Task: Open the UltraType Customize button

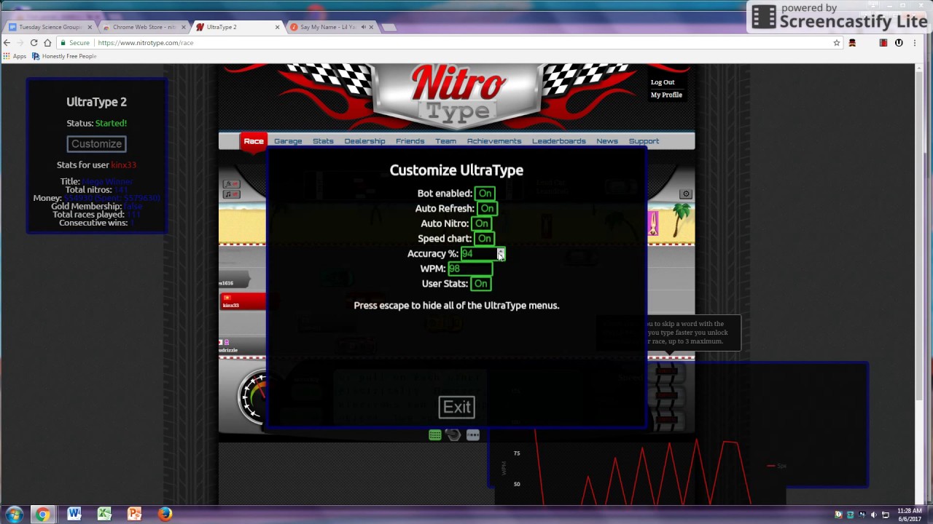Action: (96, 144)
